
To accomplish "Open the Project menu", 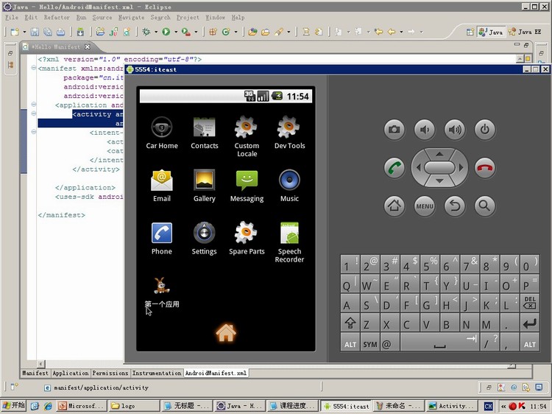I will pos(188,17).
